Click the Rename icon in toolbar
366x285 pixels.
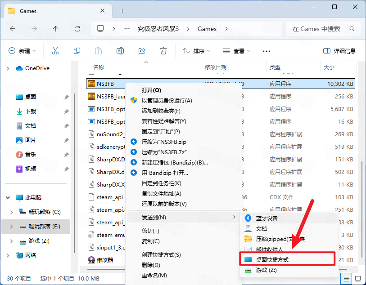pos(120,51)
